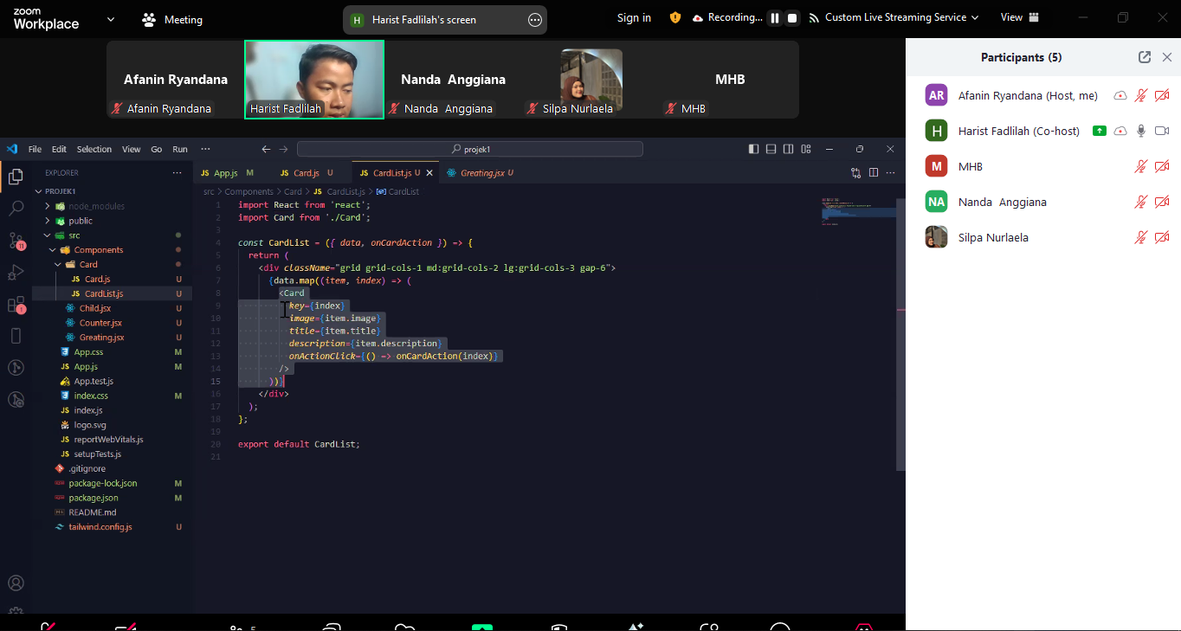Viewport: 1181px width, 631px height.
Task: Open the Extensions view in VS Code
Action: click(x=16, y=305)
